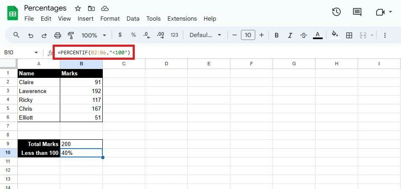The height and width of the screenshot is (189, 401).
Task: Toggle italic formatting
Action: [290, 35]
